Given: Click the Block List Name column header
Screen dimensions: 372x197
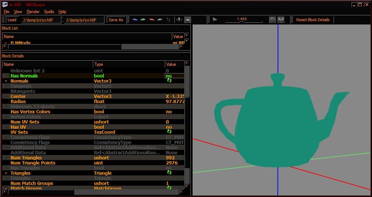Looking at the screenshot, I should pyautogui.click(x=87, y=37).
